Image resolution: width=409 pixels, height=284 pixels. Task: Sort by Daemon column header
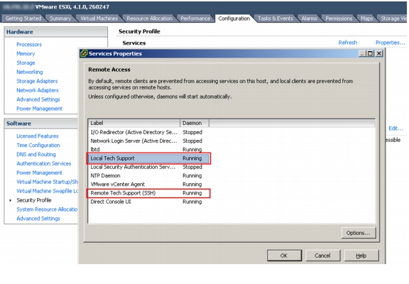tap(195, 123)
